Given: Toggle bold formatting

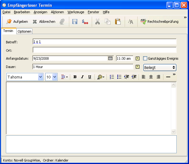Looking at the screenshot, I should [75, 77].
